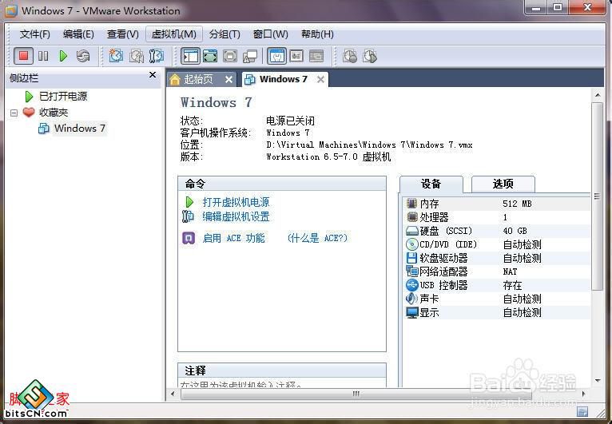Click the Reset virtual machine toolbar icon
Image resolution: width=612 pixels, height=424 pixels.
coord(83,56)
